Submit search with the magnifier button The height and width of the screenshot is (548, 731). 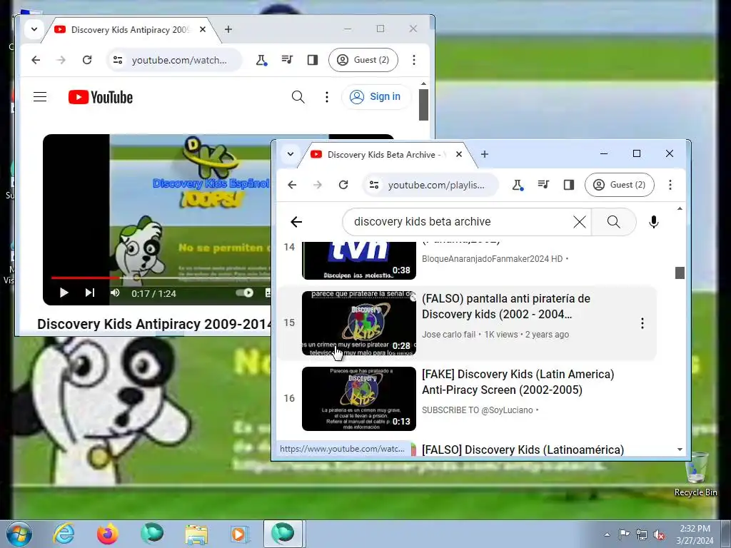(x=614, y=222)
